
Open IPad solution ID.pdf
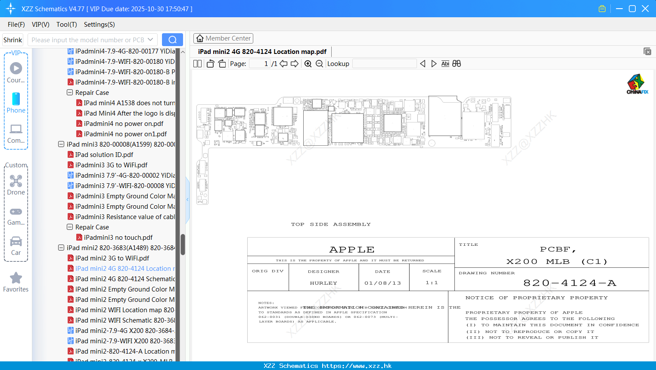coord(100,154)
